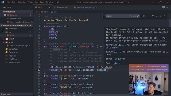The image size is (171, 96).
Task: Click the src breadcrumb segment
Action: click(37, 12)
